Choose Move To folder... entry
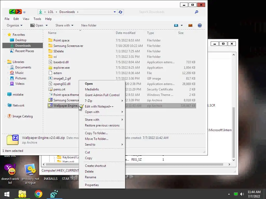The width and height of the screenshot is (266, 199). (x=97, y=139)
